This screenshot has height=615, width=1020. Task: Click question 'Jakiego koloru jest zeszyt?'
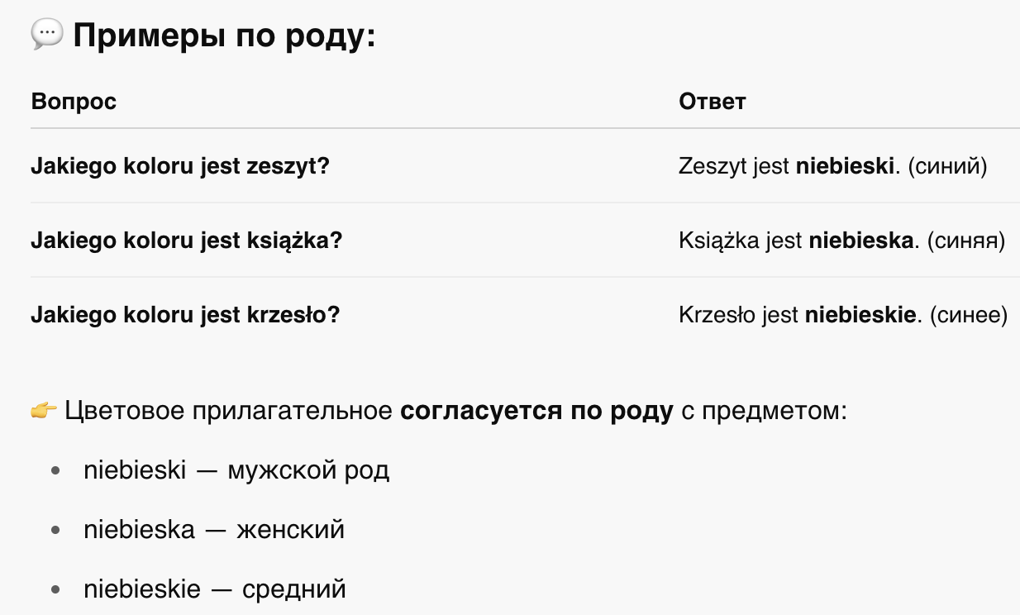point(180,166)
